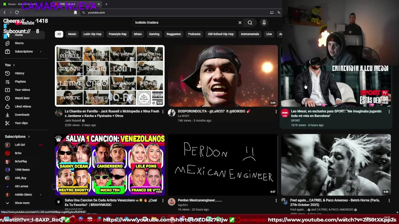Screen dimensions: 399x224
Task: Click the Jack Russell channel avatar
Action: [59, 113]
